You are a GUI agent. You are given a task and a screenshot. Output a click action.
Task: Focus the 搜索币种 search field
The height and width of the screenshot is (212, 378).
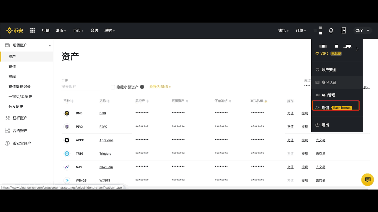click(x=81, y=87)
